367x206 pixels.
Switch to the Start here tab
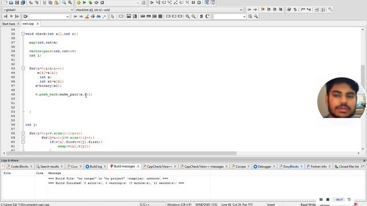point(9,24)
